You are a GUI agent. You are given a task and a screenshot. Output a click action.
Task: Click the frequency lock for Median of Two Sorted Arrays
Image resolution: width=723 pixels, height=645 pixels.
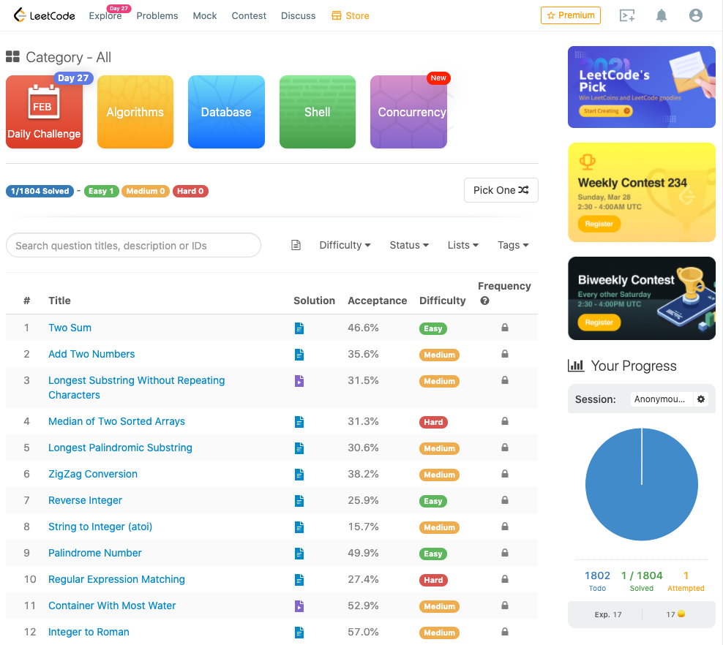coord(505,421)
